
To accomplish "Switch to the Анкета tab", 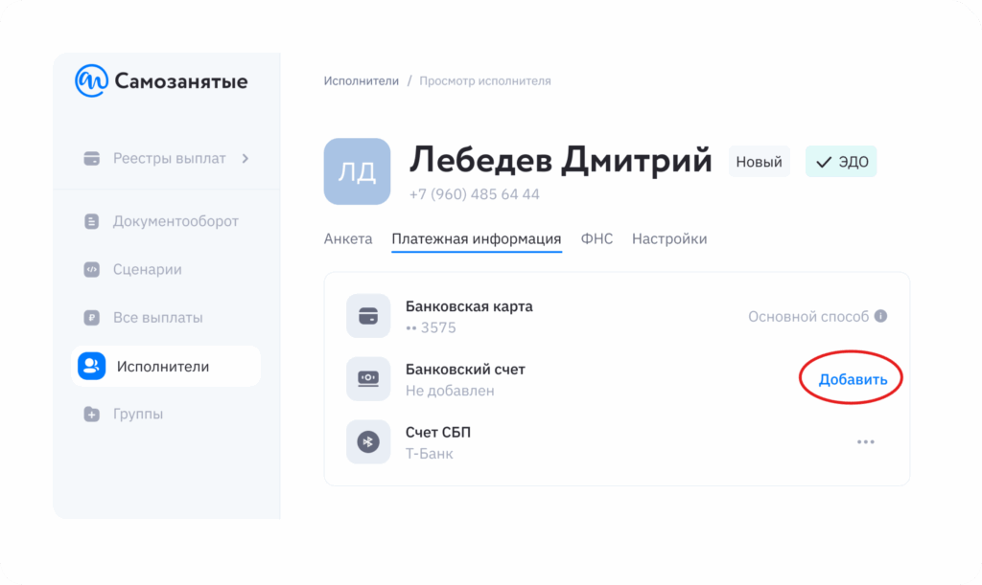I will click(x=348, y=239).
